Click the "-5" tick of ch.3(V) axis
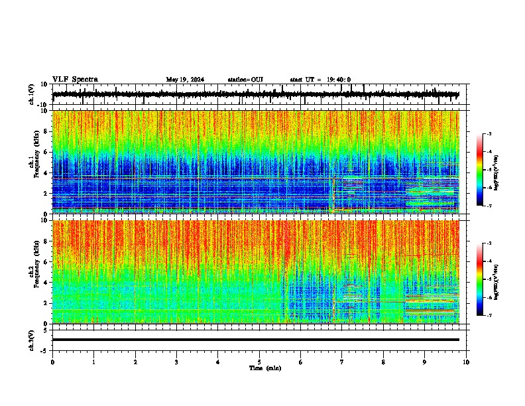This screenshot has height=406, width=525. [44, 351]
